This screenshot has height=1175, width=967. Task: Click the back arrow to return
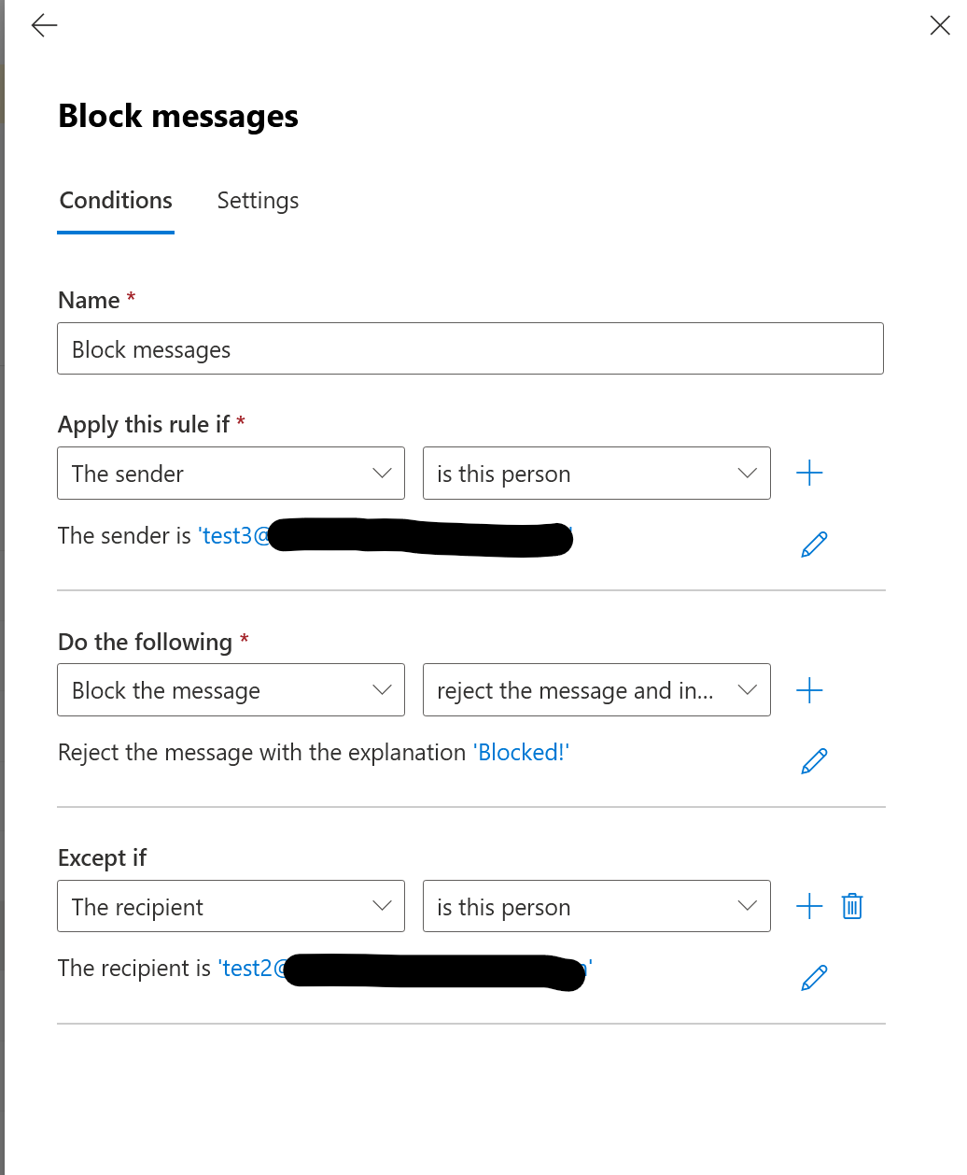[x=43, y=25]
